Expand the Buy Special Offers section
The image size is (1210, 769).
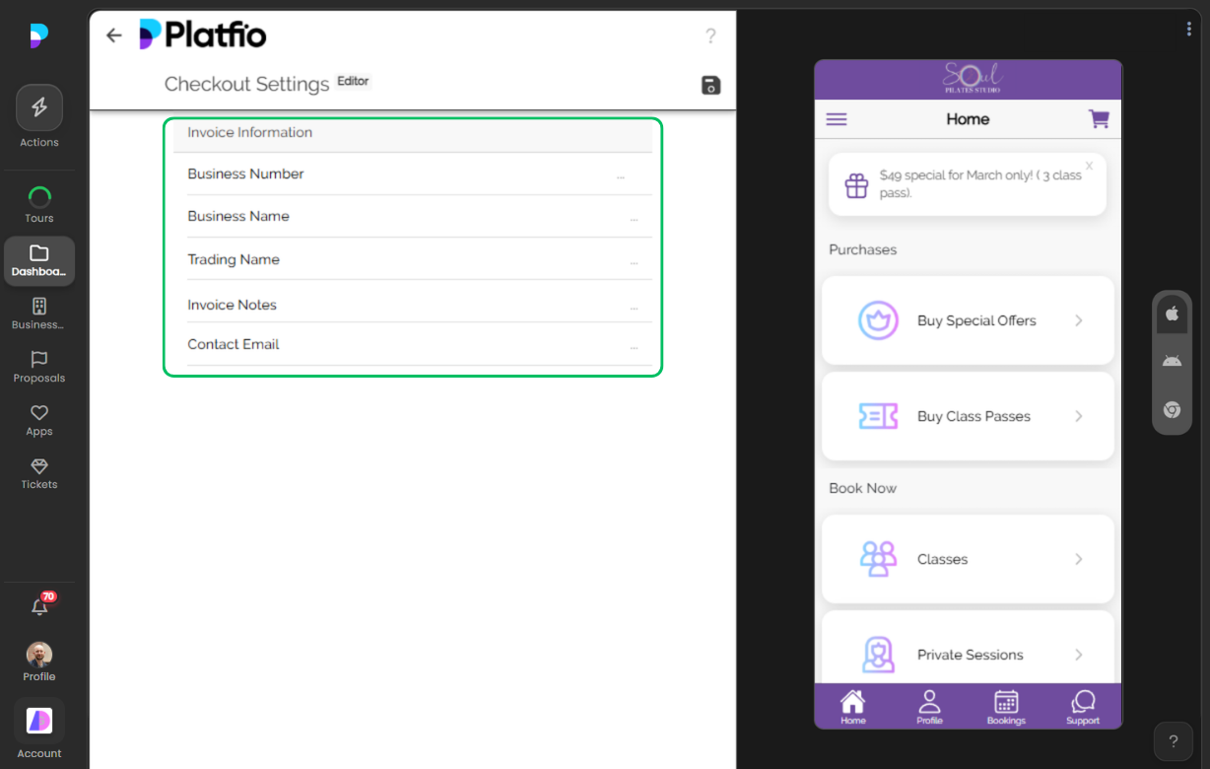pyautogui.click(x=1077, y=319)
